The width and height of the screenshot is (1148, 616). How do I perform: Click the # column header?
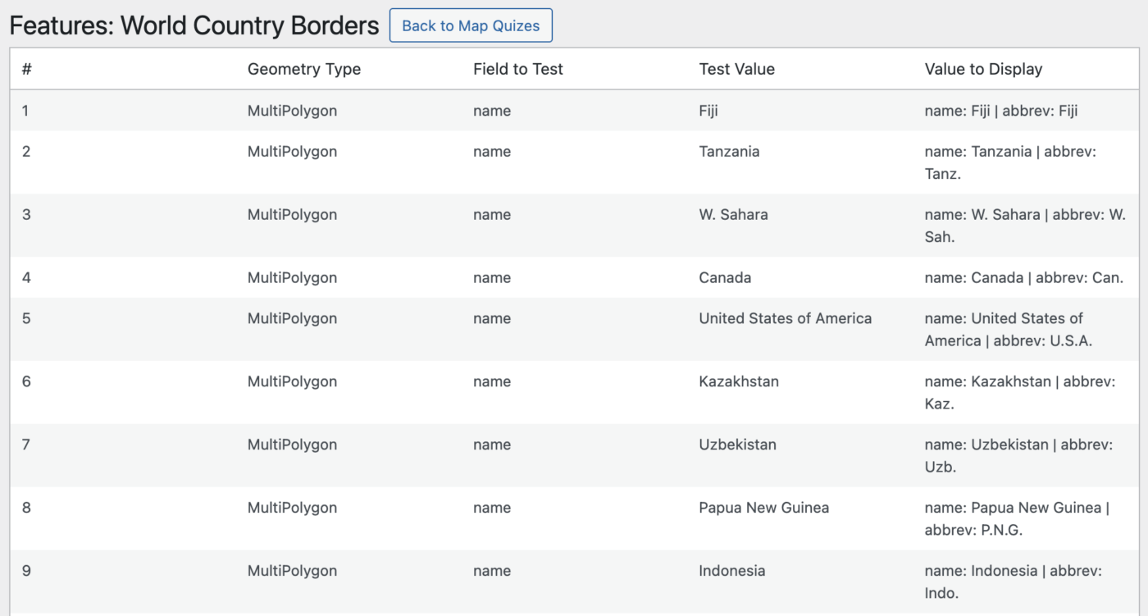pyautogui.click(x=27, y=69)
